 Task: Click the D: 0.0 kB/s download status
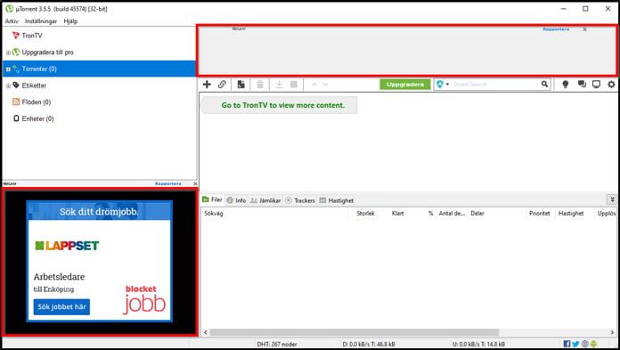[x=369, y=344]
